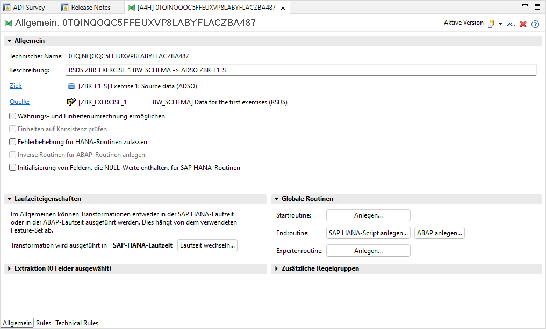Check Inverse Routinen für ABAP-Routinen anlegen
546x329 pixels.
pyautogui.click(x=12, y=154)
